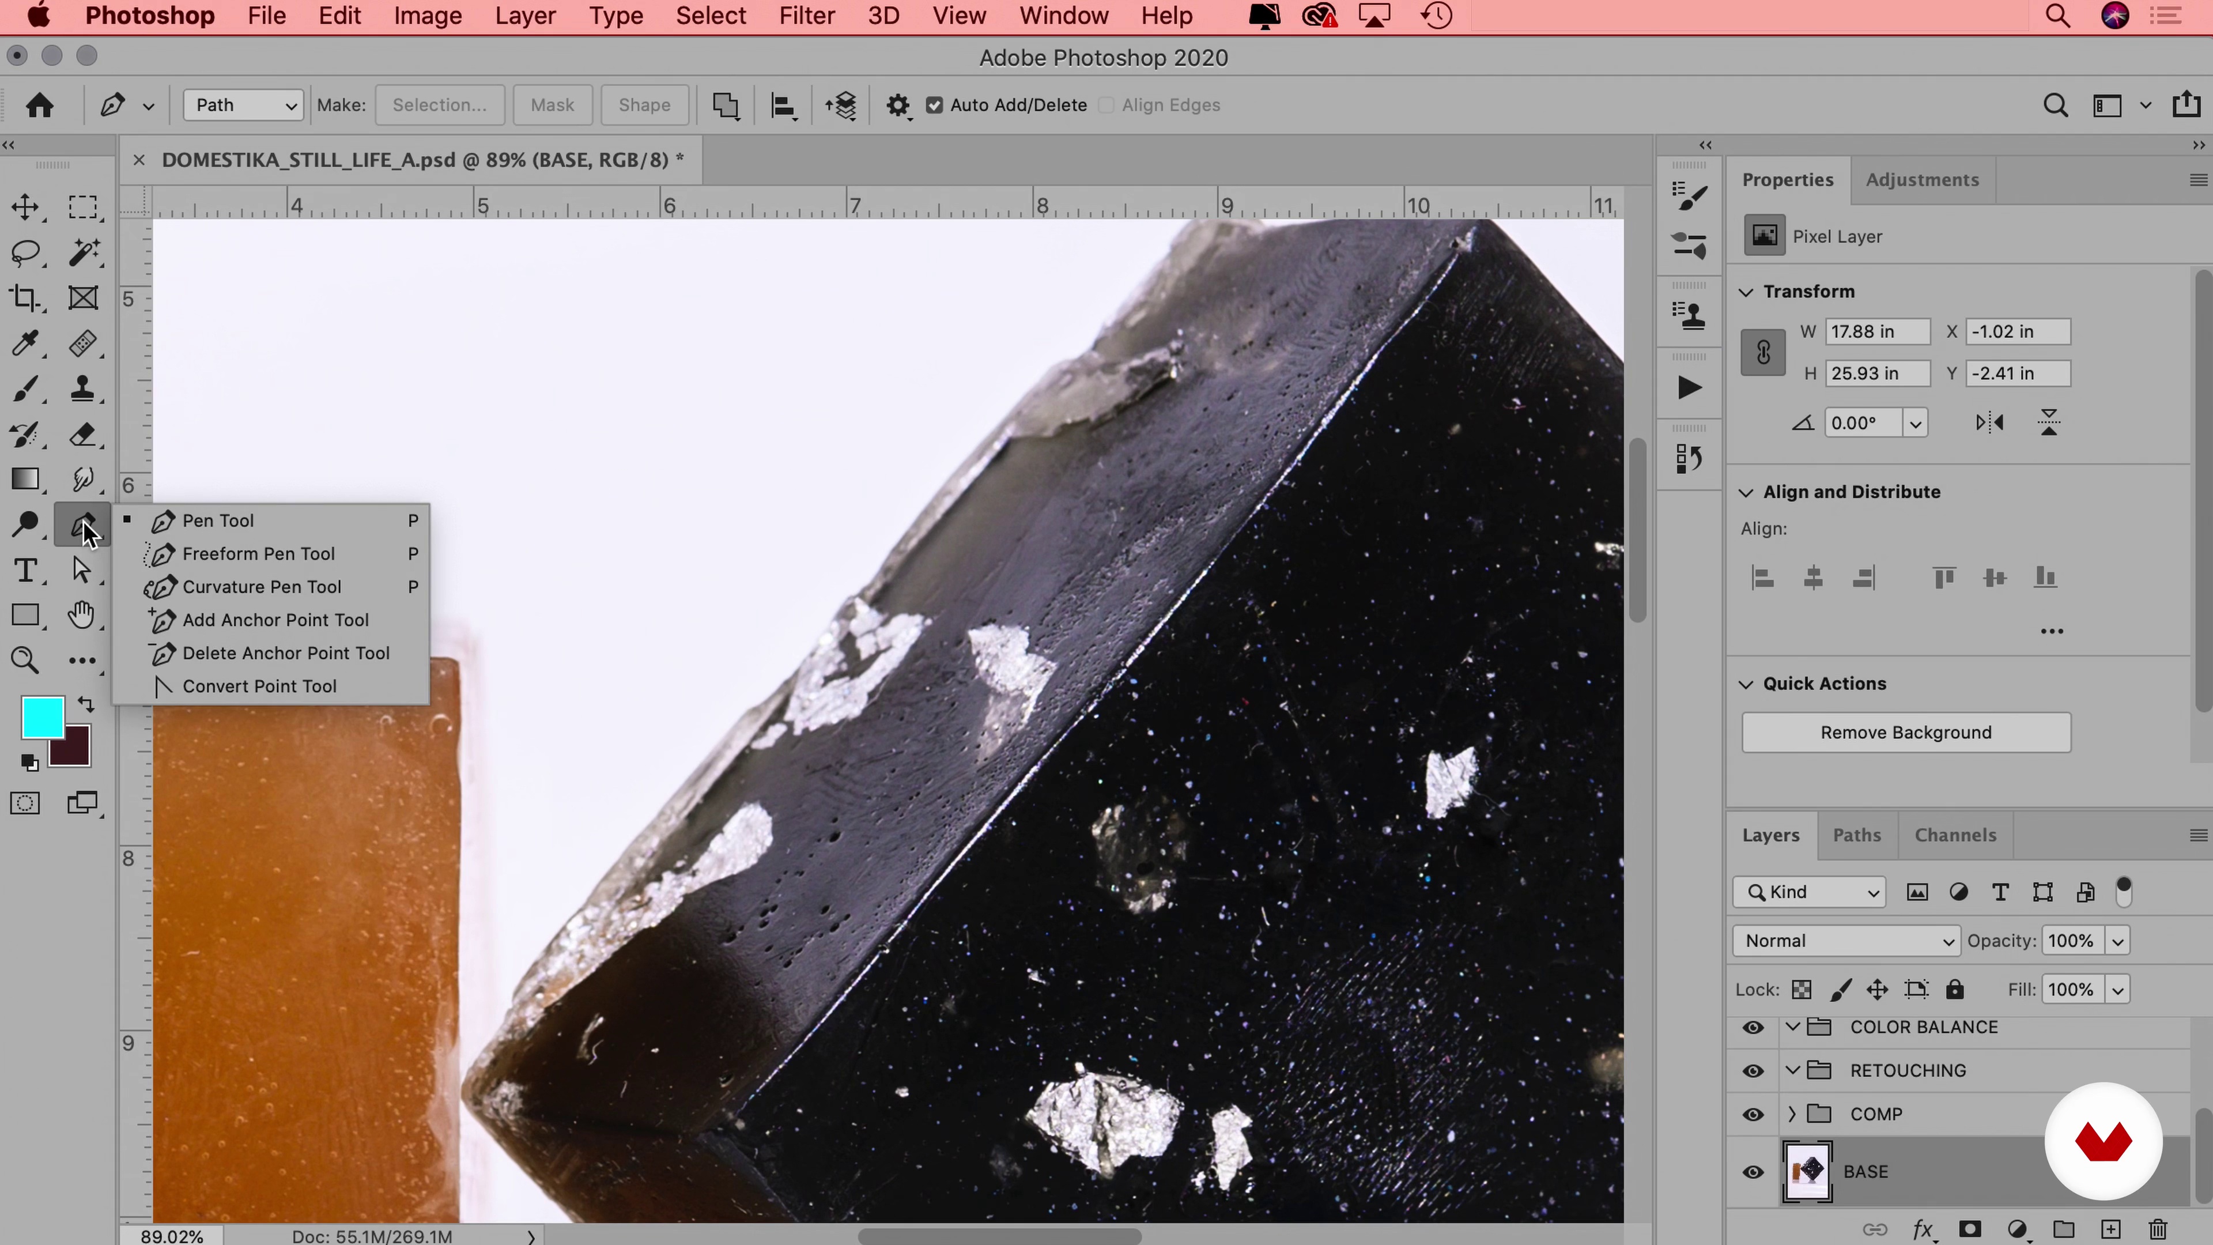Select the Horizontal Type tool

(25, 569)
